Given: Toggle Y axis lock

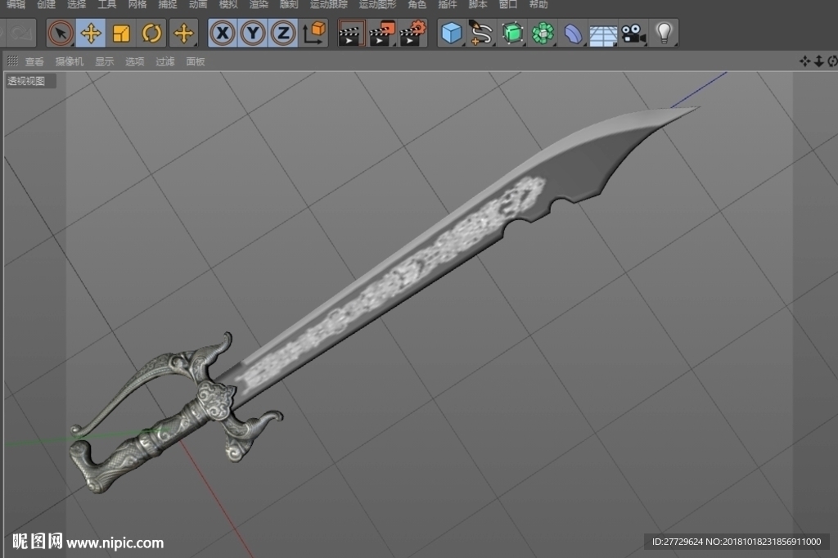Looking at the screenshot, I should [x=253, y=34].
